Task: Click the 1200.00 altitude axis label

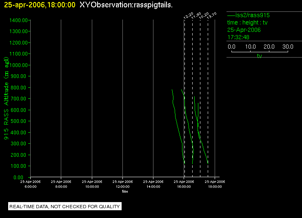Action: pos(18,42)
